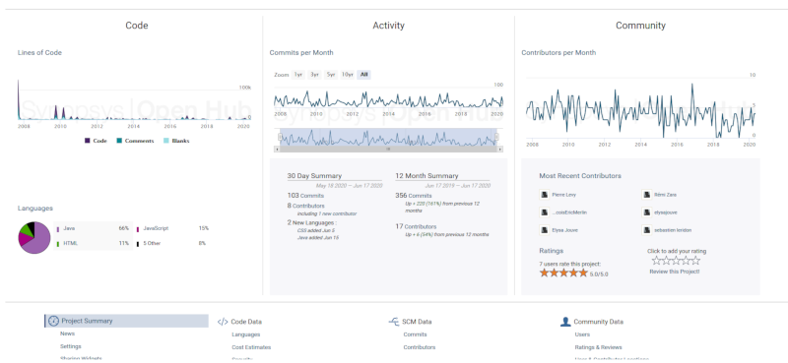Open the sebastien leridon contributor avatar
This screenshot has width=788, height=363.
(646, 230)
